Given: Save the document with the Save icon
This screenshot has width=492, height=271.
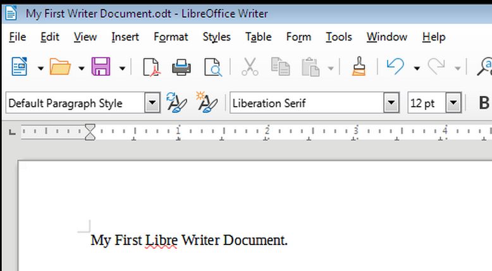Looking at the screenshot, I should coord(101,66).
